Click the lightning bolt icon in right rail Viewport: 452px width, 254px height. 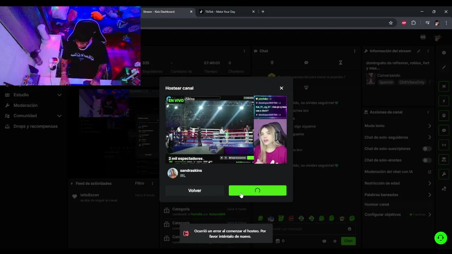point(444,101)
